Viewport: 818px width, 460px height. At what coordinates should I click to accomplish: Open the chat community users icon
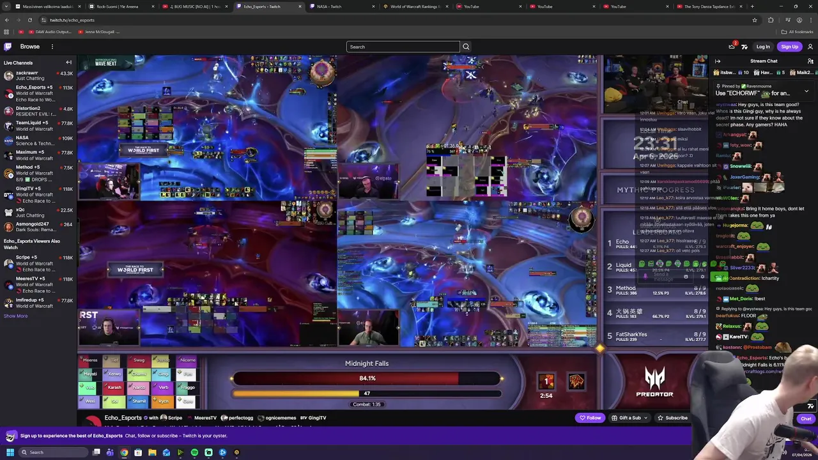(810, 61)
